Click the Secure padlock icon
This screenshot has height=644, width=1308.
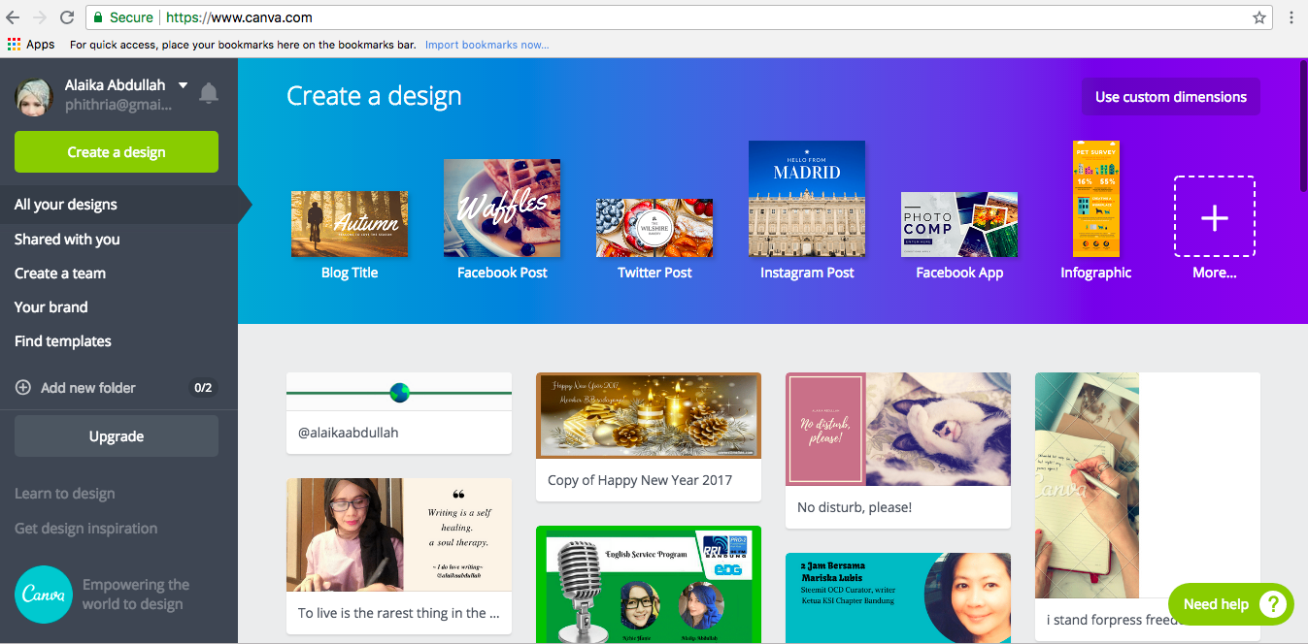(x=97, y=17)
